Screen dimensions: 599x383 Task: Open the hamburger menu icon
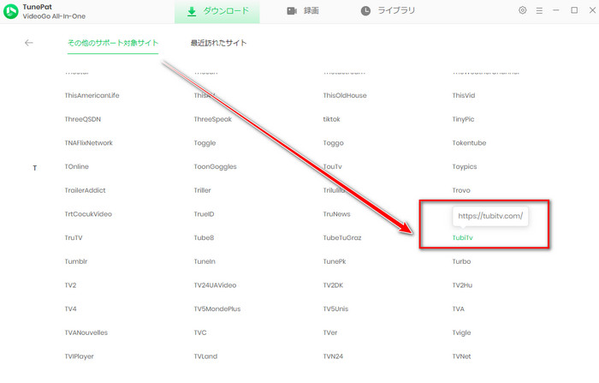pos(540,11)
